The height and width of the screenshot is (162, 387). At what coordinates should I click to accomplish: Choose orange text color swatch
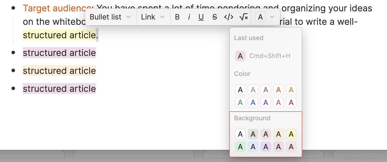[278, 90]
